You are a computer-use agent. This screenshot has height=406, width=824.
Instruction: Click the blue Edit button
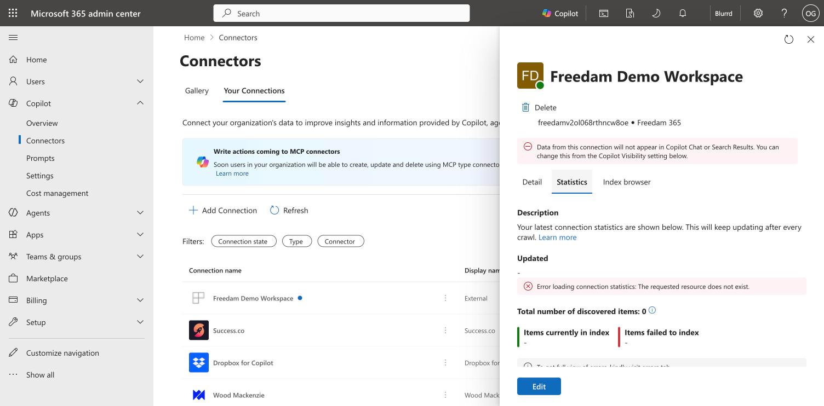[539, 386]
